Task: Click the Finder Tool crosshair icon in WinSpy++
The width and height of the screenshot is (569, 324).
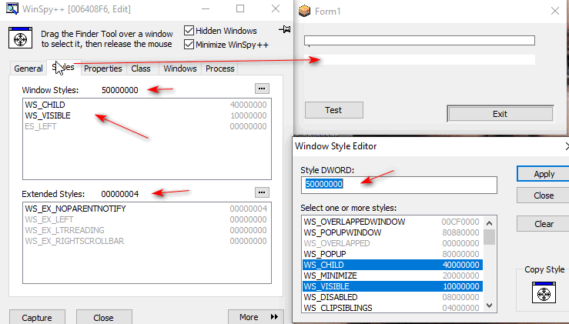Action: pyautogui.click(x=20, y=39)
